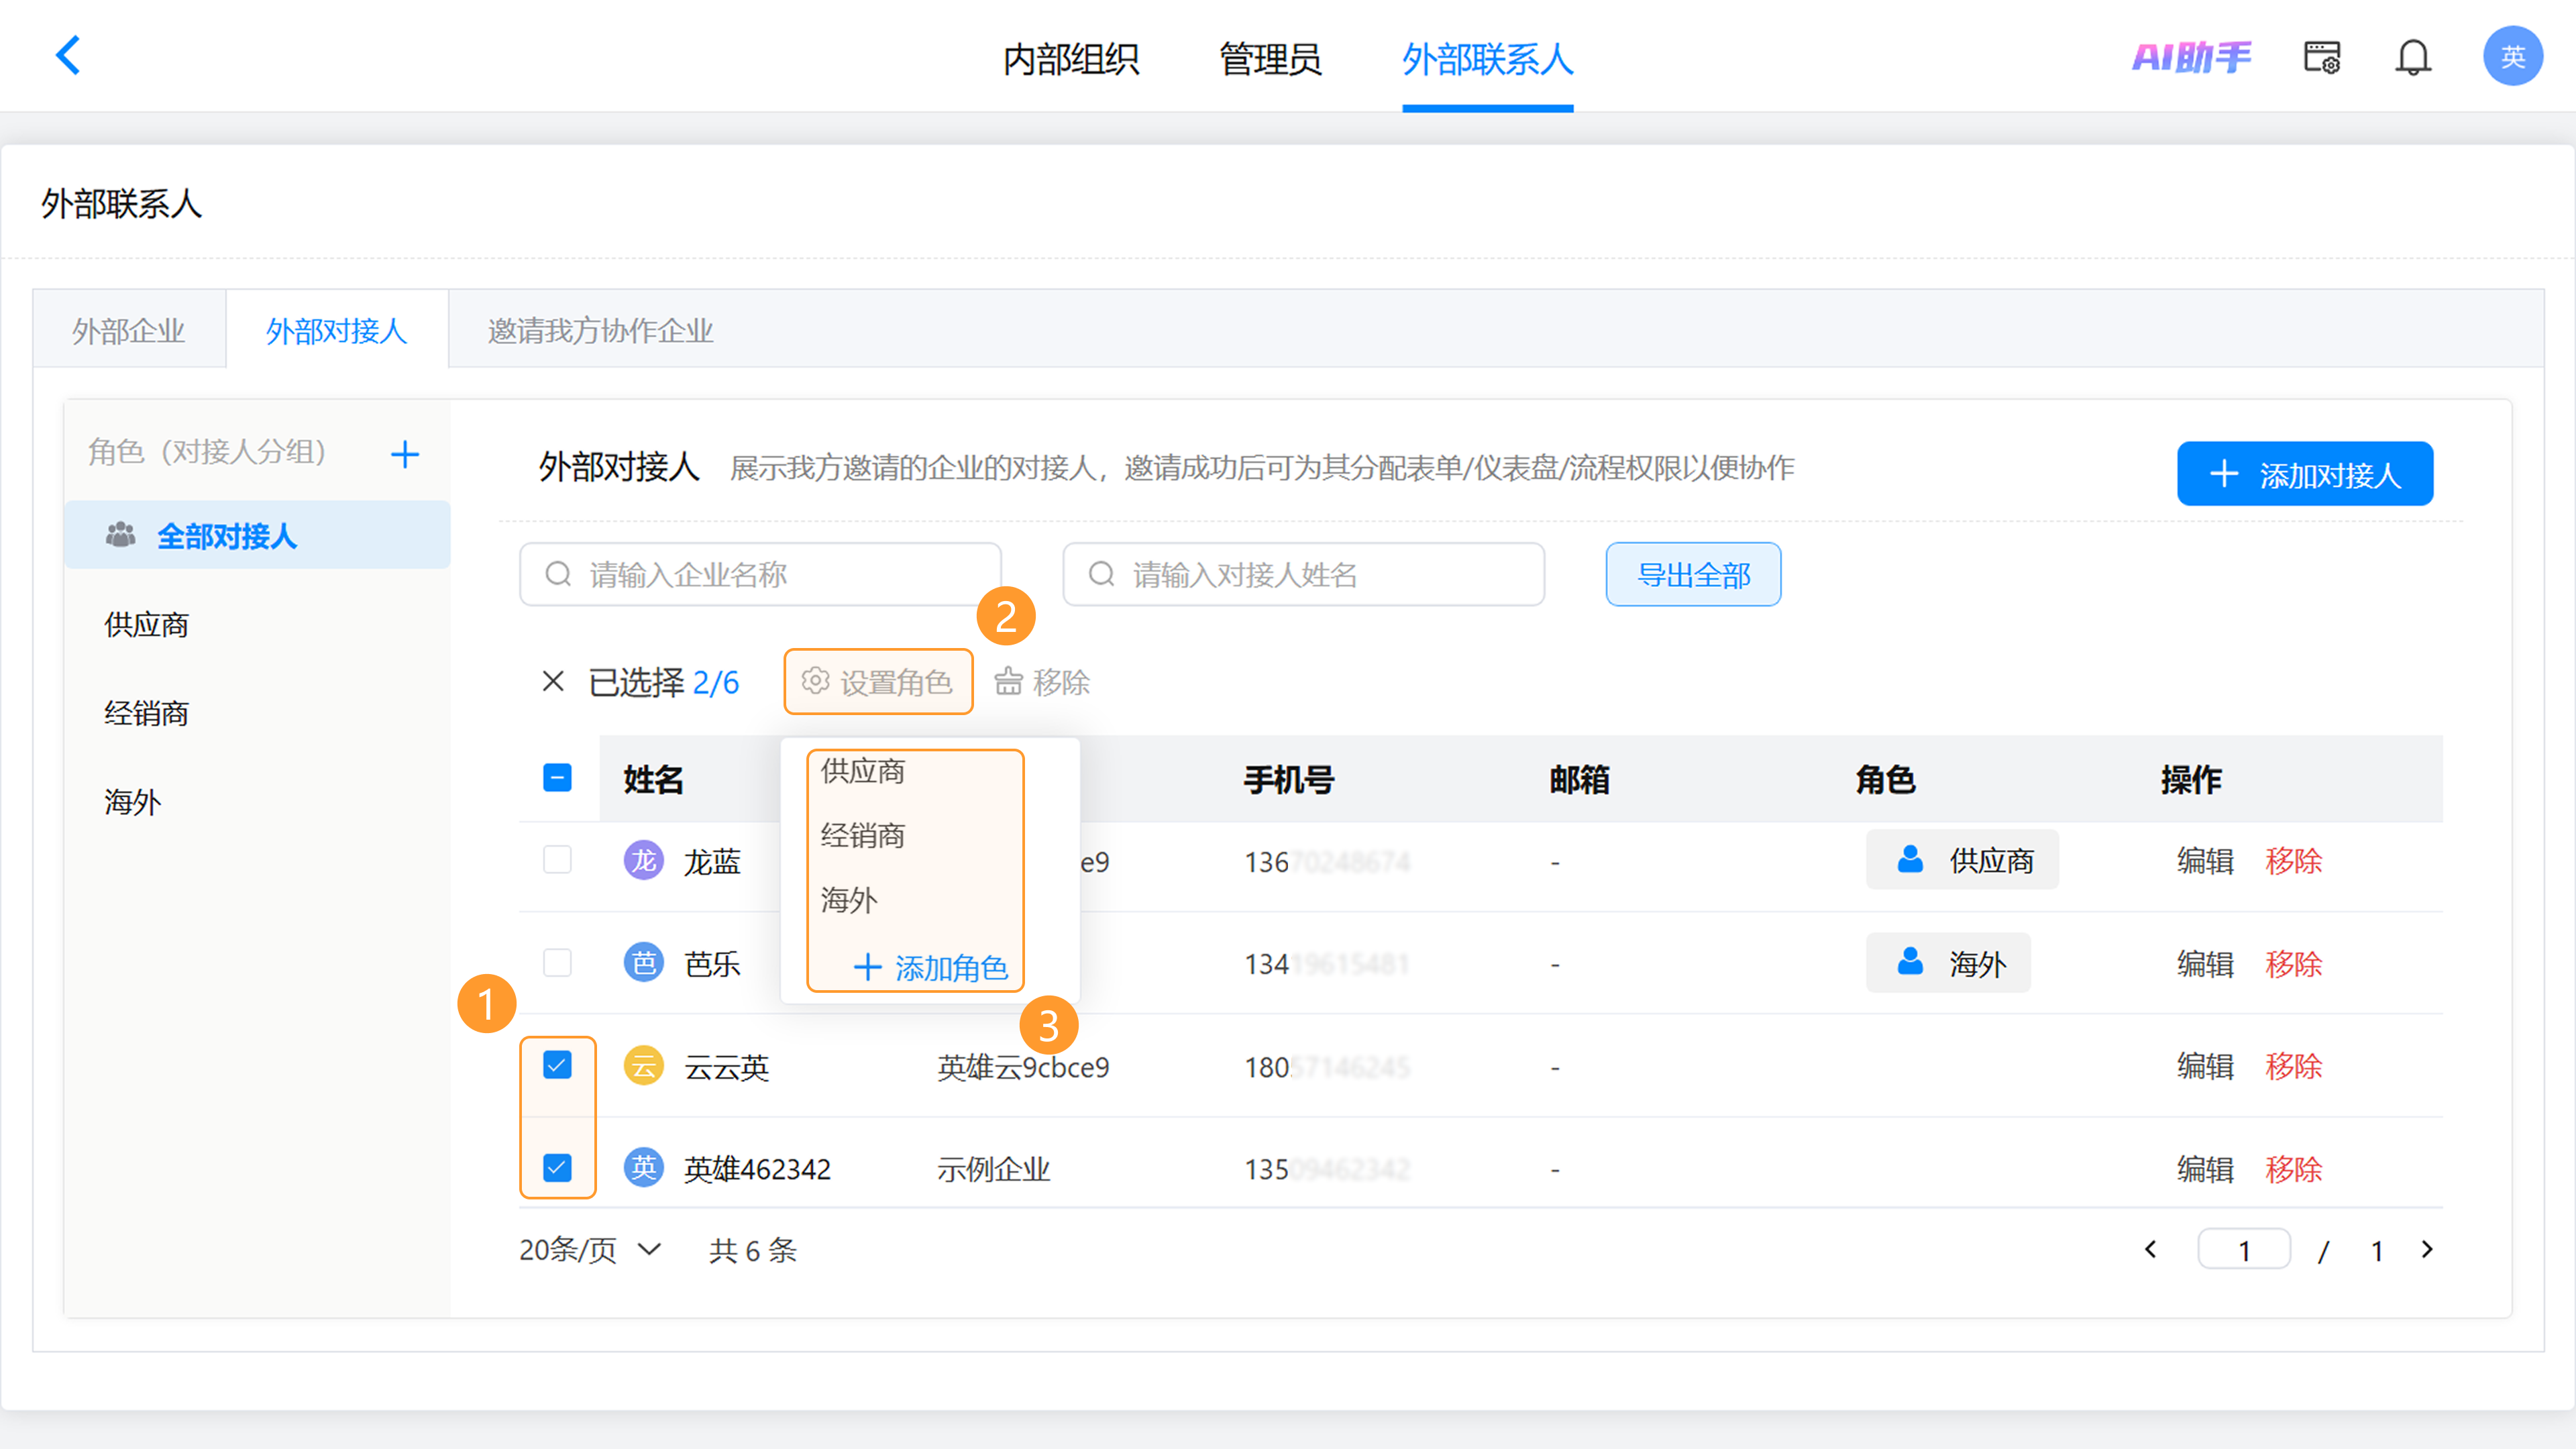Go to the previous page arrow
Screen dimensions: 2576x1449
(x=2150, y=1250)
